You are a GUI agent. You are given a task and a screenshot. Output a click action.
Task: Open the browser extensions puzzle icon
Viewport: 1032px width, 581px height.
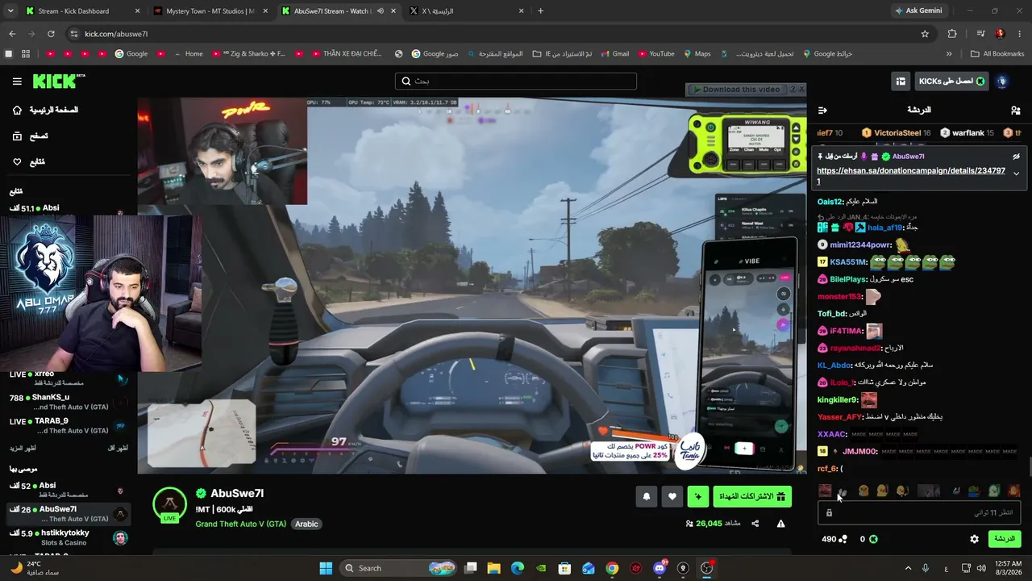click(x=952, y=34)
